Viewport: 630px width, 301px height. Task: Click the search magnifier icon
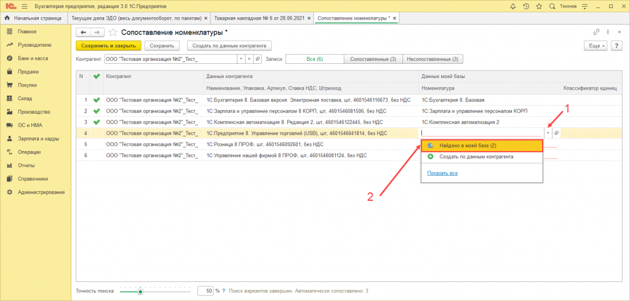[552, 6]
